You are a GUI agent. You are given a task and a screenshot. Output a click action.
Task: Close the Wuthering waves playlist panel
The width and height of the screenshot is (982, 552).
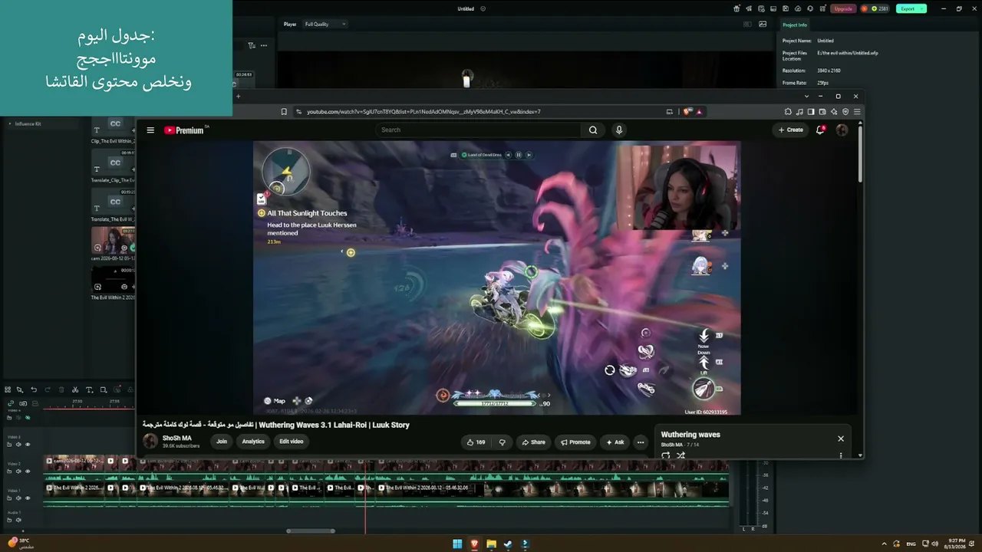(x=841, y=439)
